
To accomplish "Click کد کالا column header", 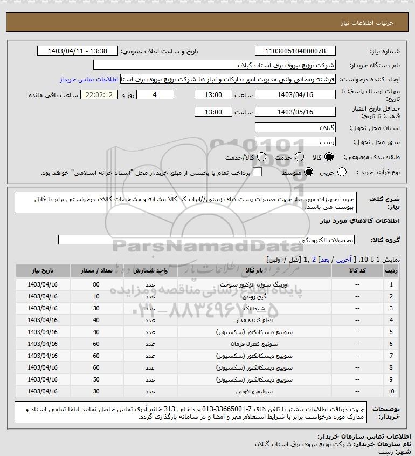I will 357,270.
